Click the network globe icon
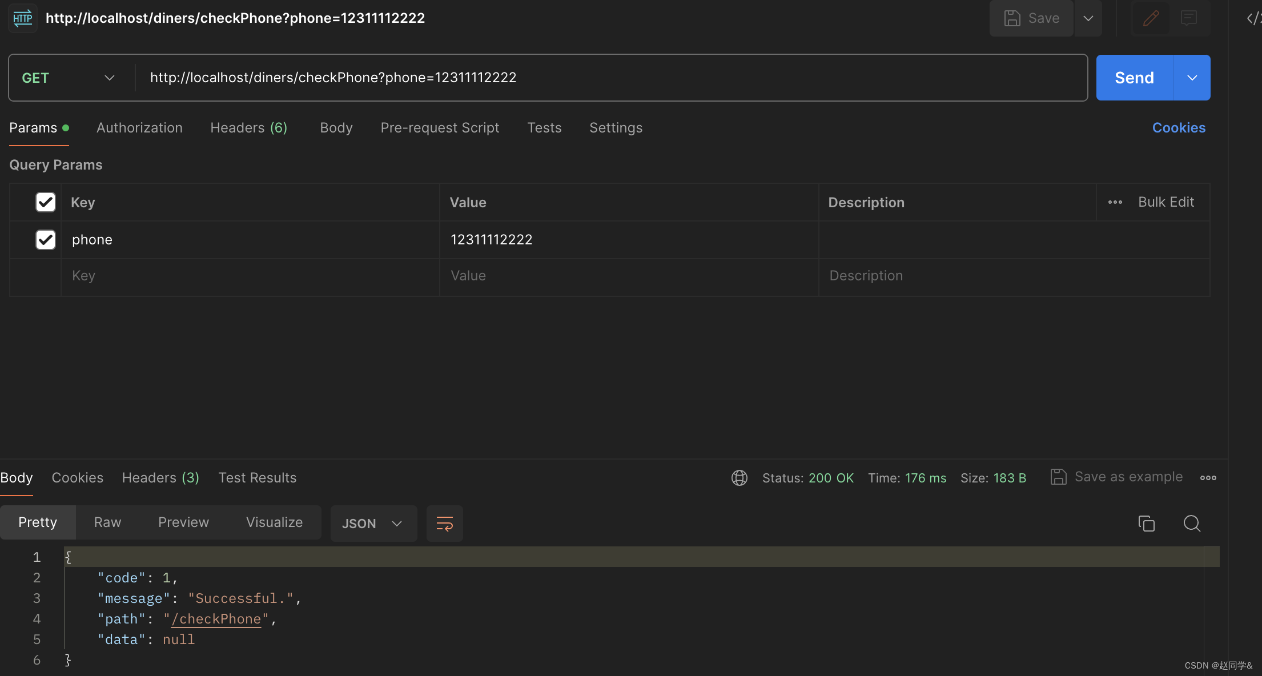The height and width of the screenshot is (676, 1262). [739, 478]
